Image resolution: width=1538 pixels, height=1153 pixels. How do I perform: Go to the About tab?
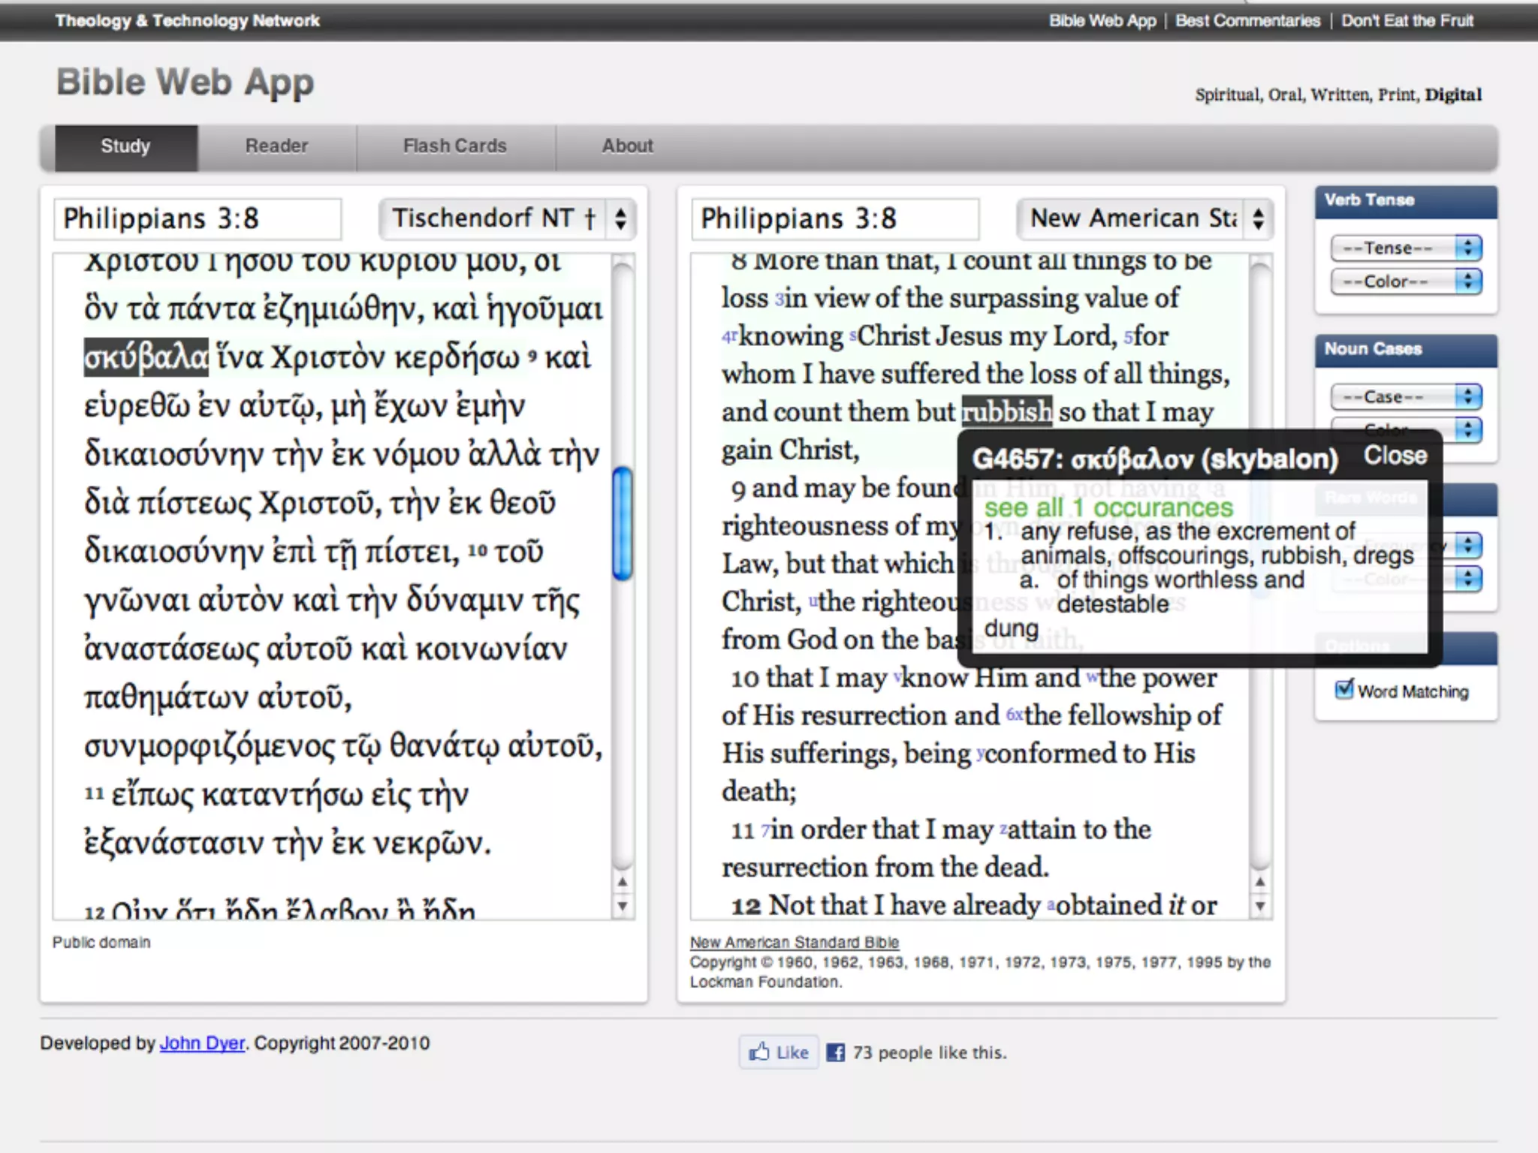click(627, 146)
